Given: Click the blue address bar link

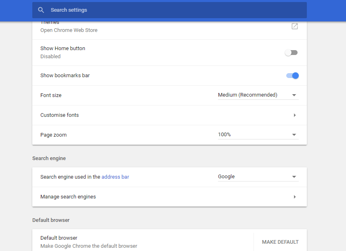Looking at the screenshot, I should (x=115, y=177).
